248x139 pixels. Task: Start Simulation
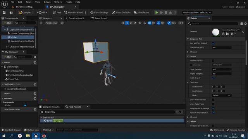(x=141, y=12)
